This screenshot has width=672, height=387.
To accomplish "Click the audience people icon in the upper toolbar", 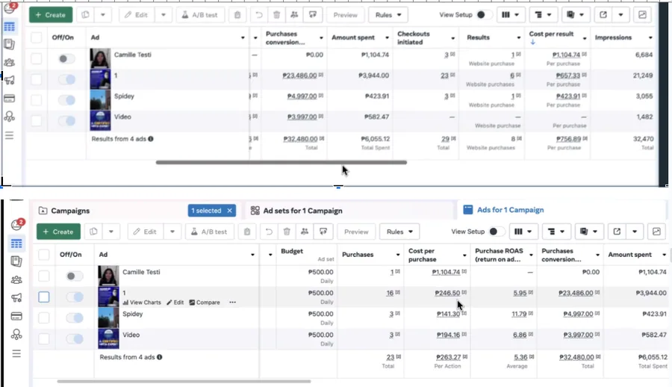I will [x=294, y=15].
